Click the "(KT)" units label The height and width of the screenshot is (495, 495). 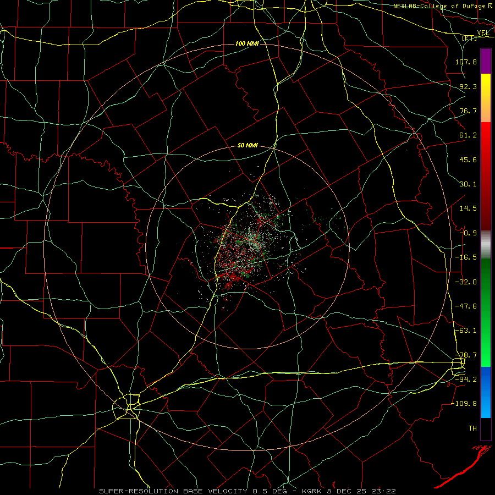469,38
